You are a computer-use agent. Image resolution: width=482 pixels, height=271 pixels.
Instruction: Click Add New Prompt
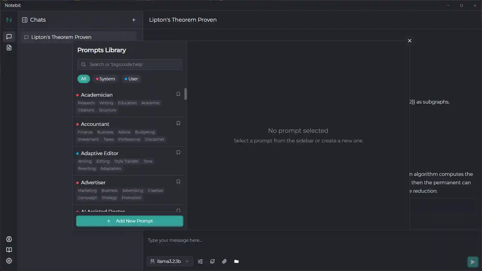[x=130, y=221]
